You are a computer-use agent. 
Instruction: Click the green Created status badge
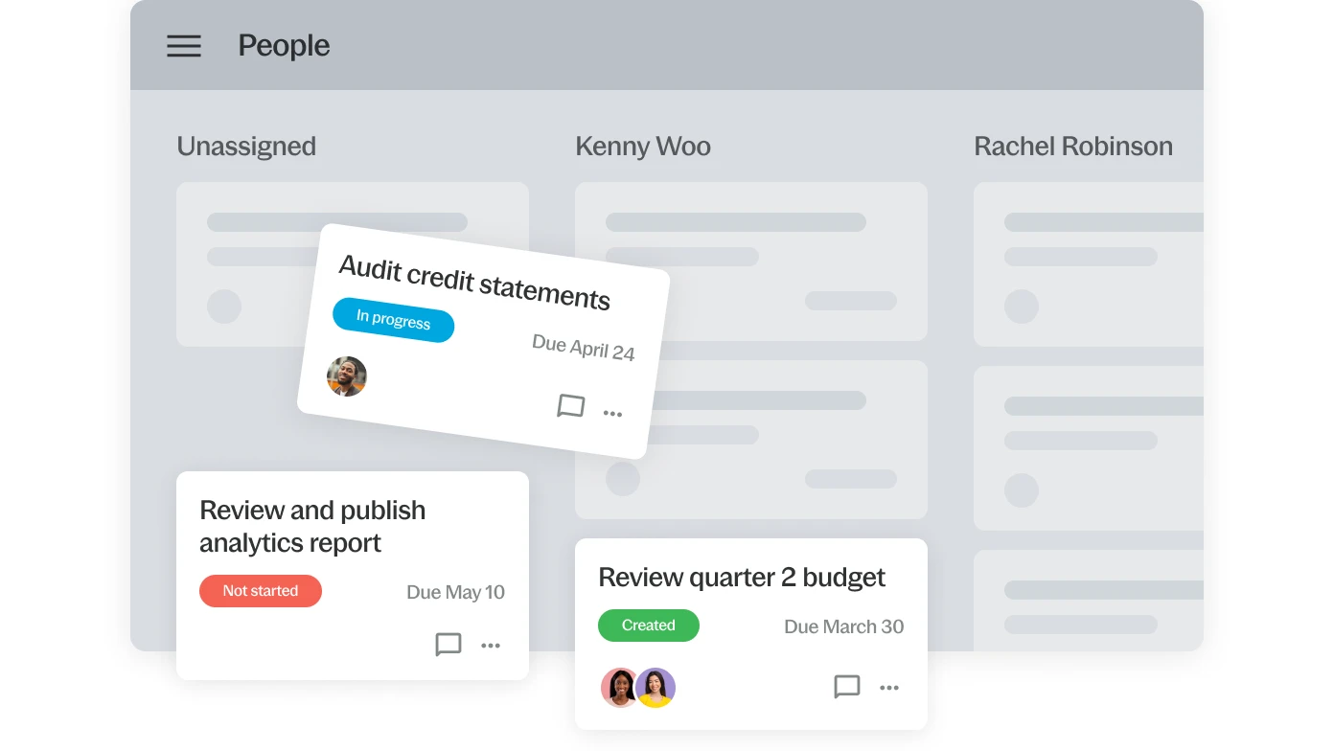(x=649, y=626)
